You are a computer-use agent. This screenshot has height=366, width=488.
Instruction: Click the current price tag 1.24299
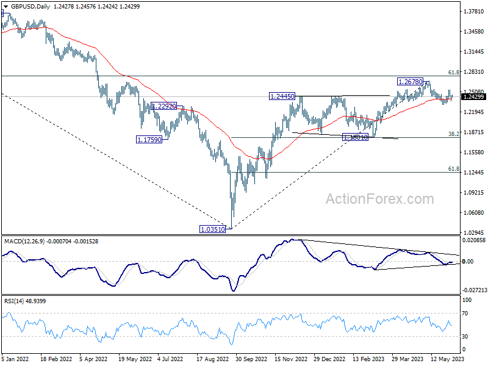tap(474, 97)
